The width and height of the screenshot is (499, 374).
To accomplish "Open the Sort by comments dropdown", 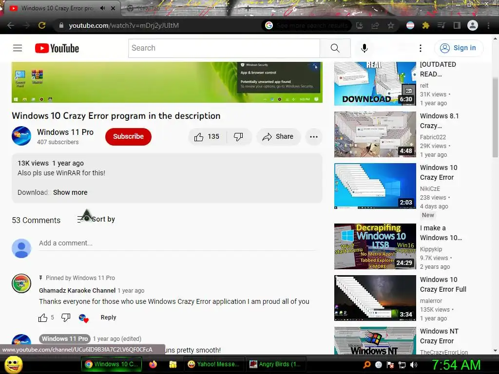I will click(96, 219).
